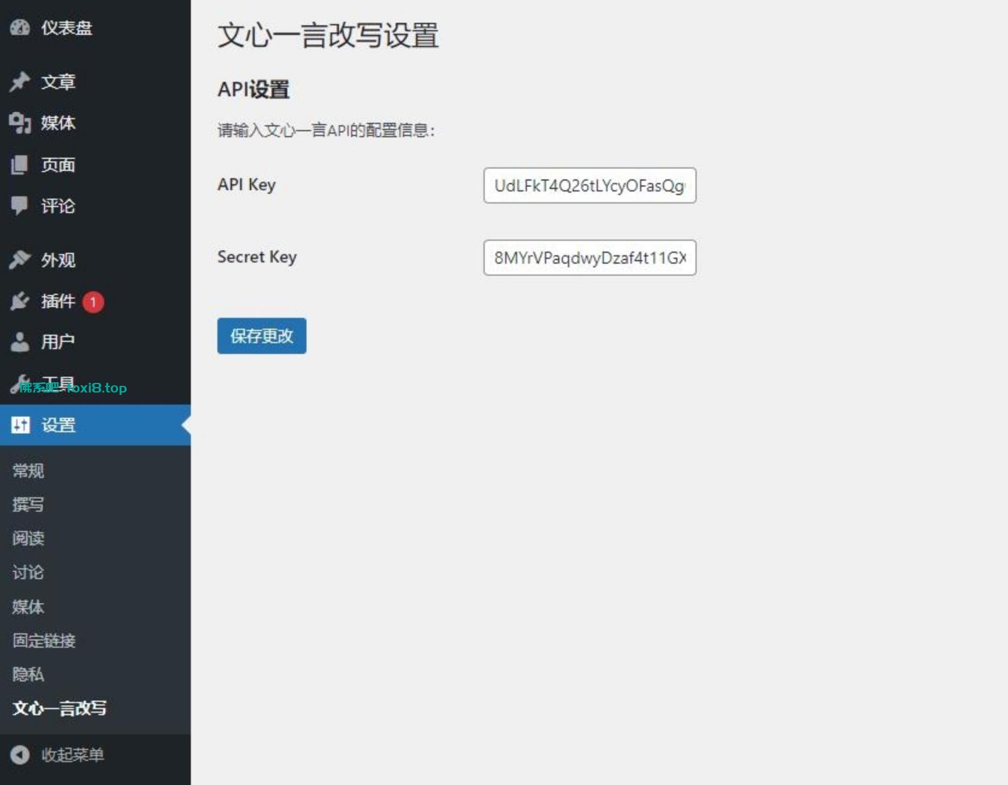Click the Pages stacked-sheets icon

coord(20,164)
